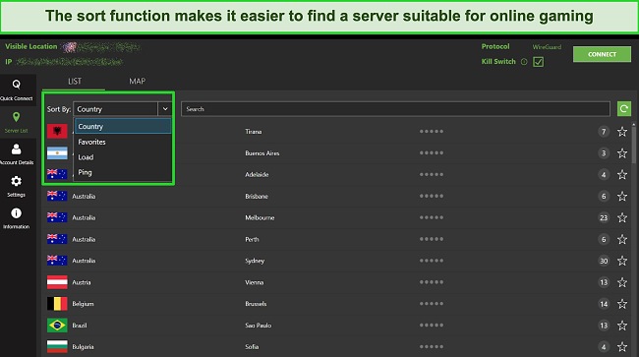Viewport: 639px width, 357px height.
Task: Select the Sofia city entry
Action: (252, 347)
